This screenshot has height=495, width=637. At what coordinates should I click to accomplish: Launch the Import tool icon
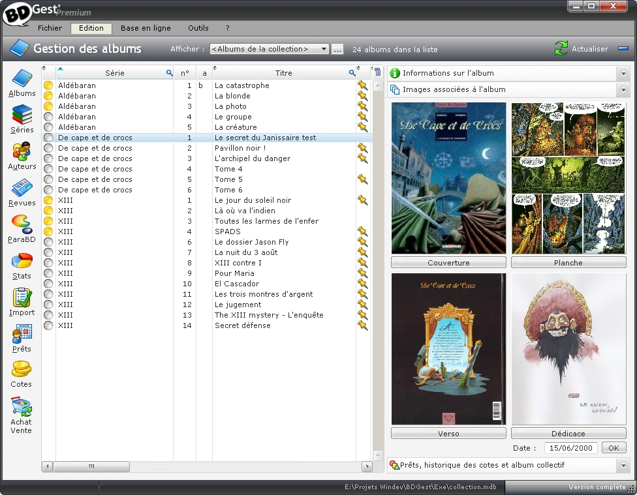22,297
